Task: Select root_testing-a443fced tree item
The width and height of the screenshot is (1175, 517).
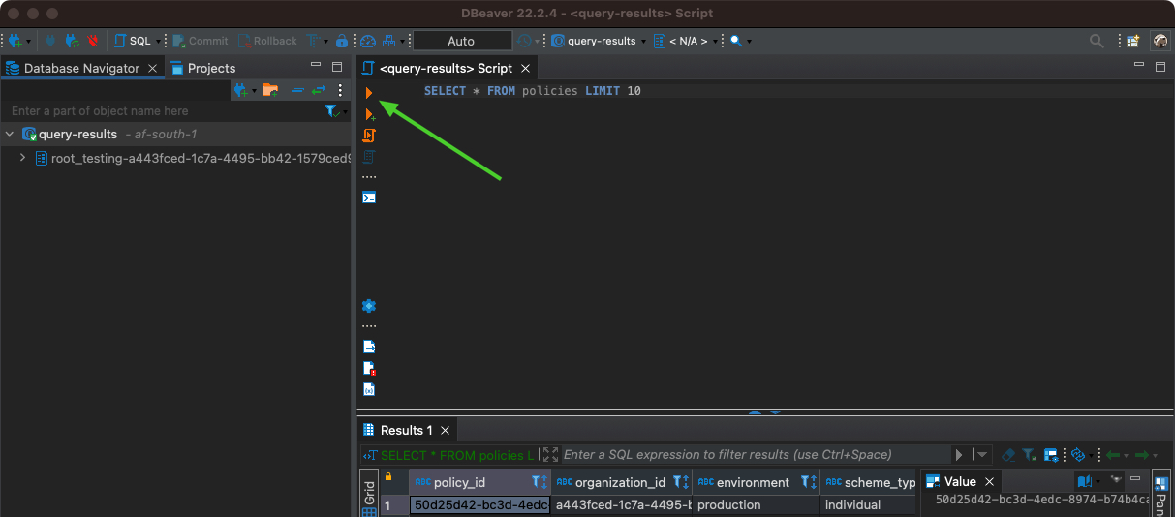Action: tap(194, 158)
